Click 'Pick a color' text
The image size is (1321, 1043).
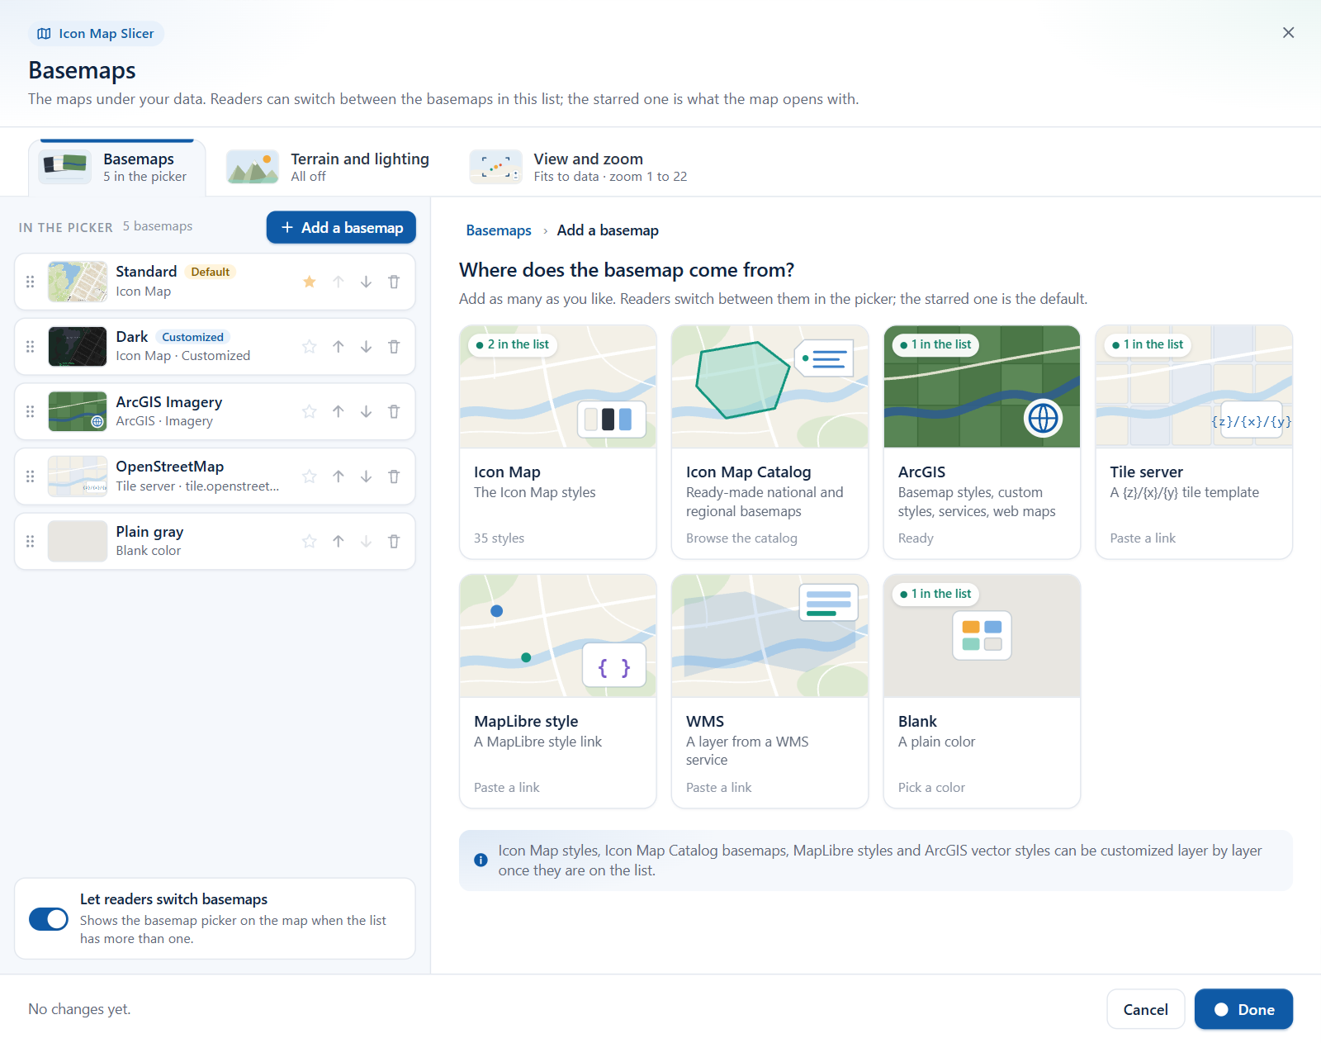pos(931,788)
